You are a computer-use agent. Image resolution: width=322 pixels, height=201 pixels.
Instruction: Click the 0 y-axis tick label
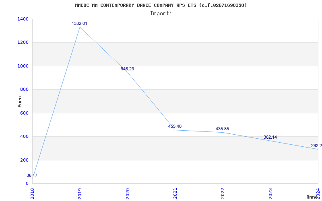tap(27, 183)
